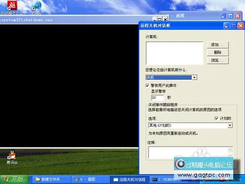
Task: Maximize the 画图 Paint window
Action: (230, 16)
